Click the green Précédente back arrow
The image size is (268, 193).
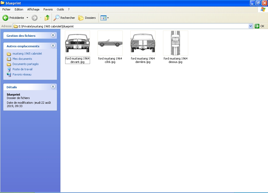pos(5,18)
